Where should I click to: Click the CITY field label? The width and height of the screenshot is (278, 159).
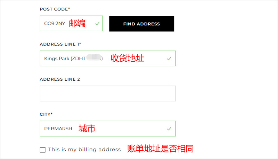pos(46,114)
